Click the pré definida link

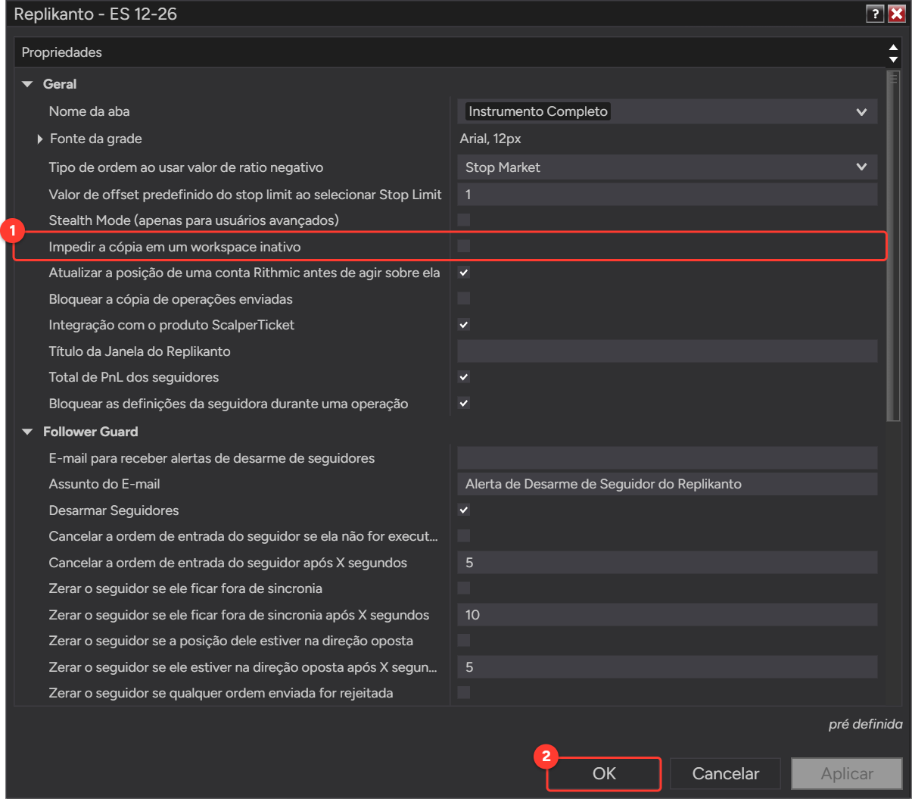click(865, 725)
